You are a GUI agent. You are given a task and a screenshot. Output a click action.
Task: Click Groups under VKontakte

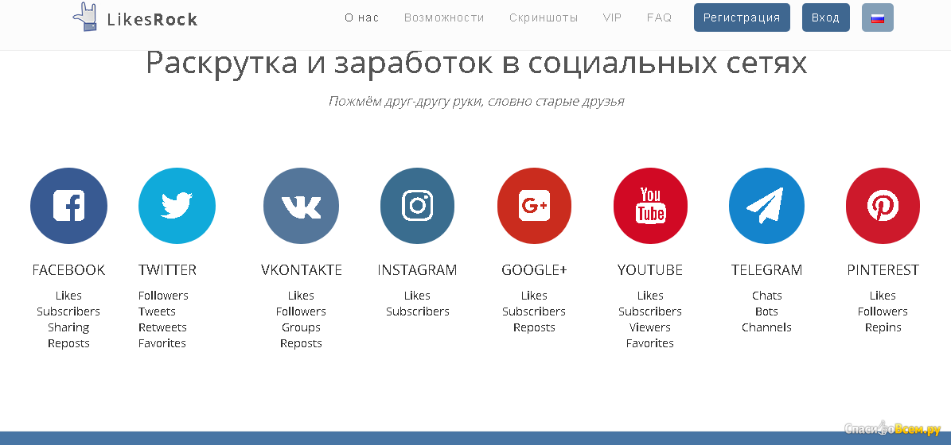point(301,327)
